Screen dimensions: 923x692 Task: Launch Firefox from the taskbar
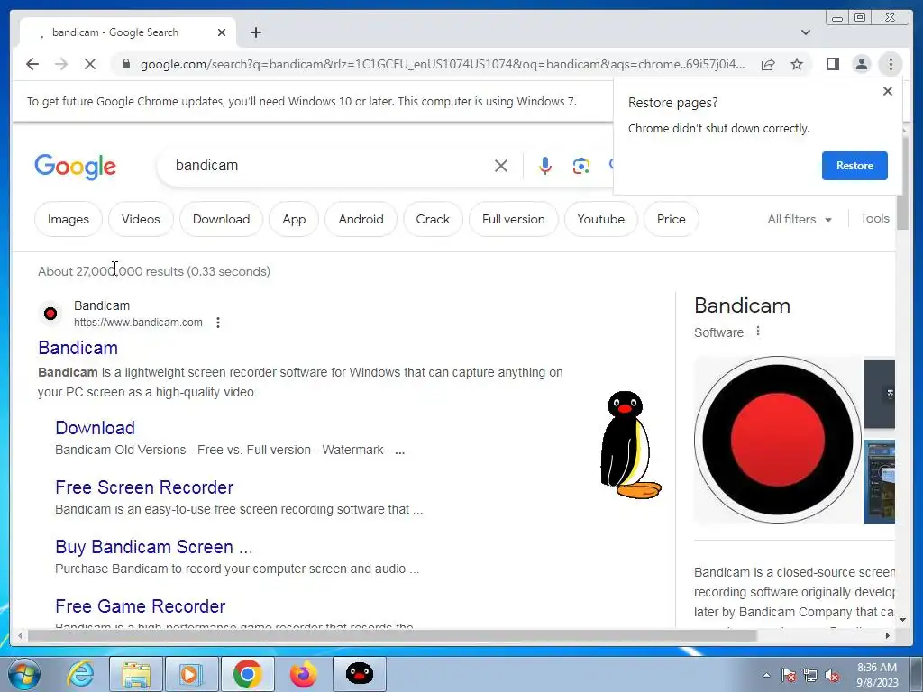(303, 674)
